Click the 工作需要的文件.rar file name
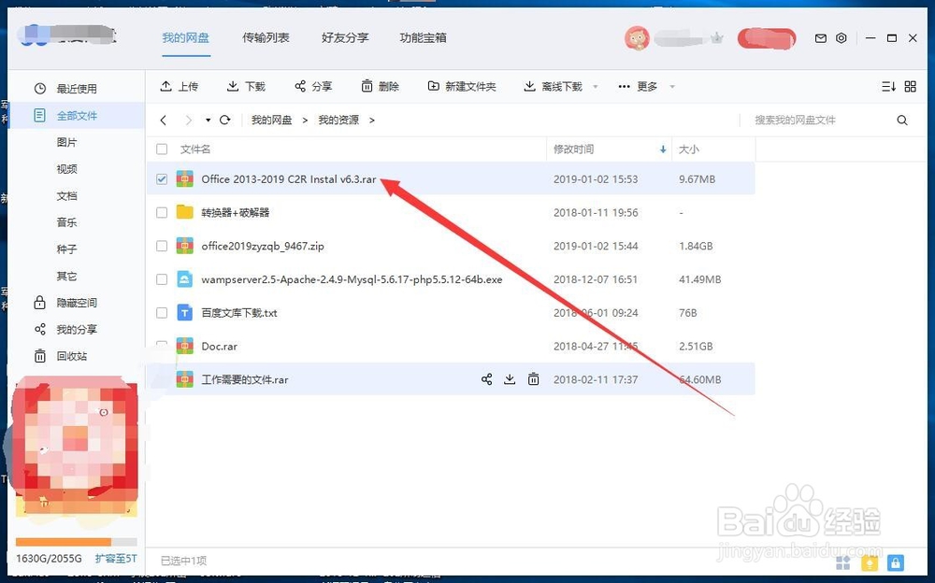The image size is (935, 583). [x=244, y=379]
